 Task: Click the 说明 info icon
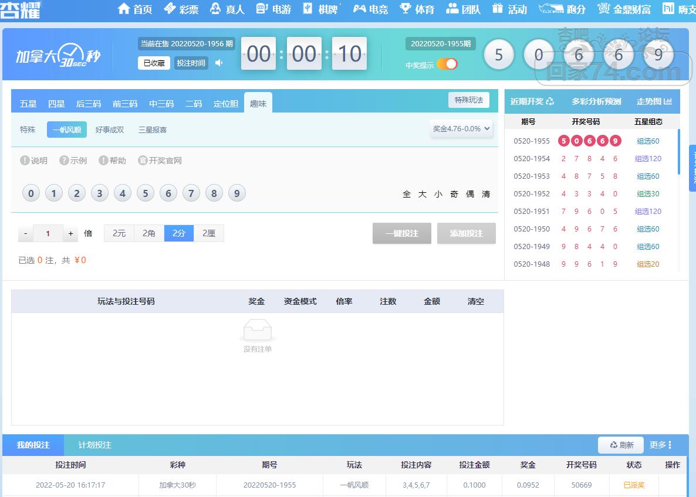point(25,161)
